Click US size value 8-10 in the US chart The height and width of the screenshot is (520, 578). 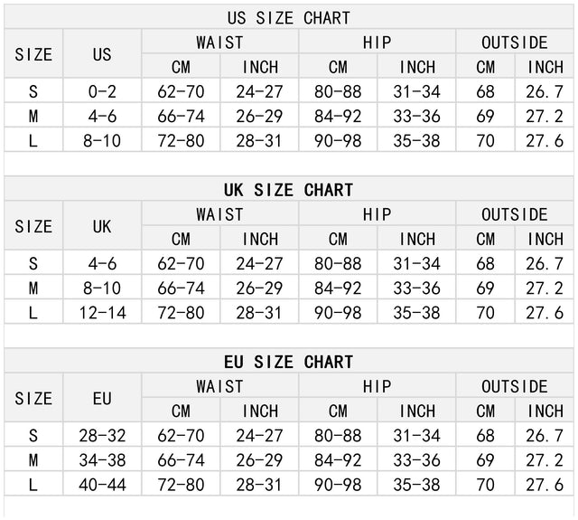(x=102, y=140)
